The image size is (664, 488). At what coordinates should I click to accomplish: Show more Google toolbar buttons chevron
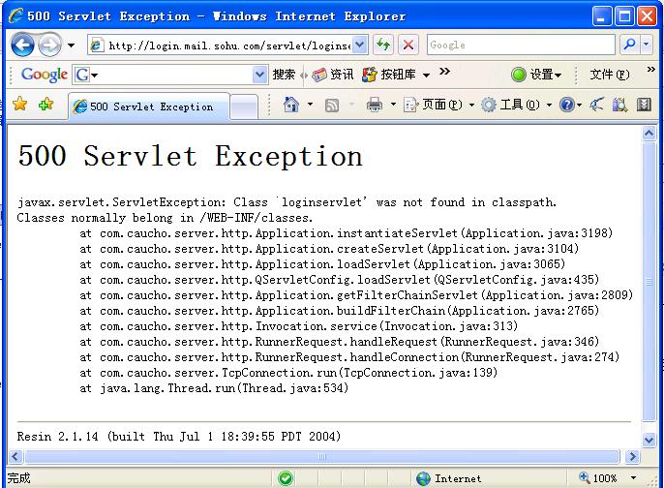(444, 72)
